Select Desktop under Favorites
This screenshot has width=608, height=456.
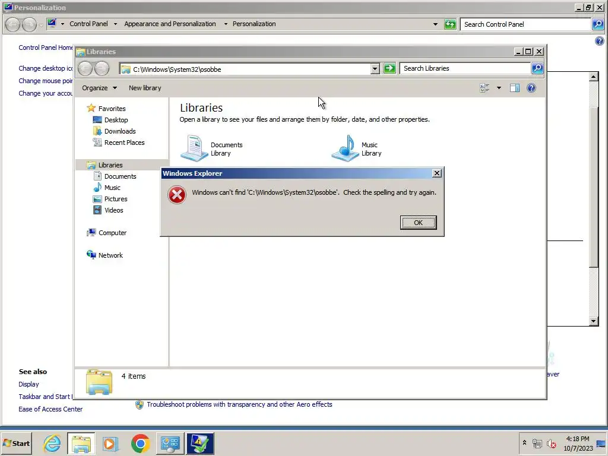click(x=110, y=120)
